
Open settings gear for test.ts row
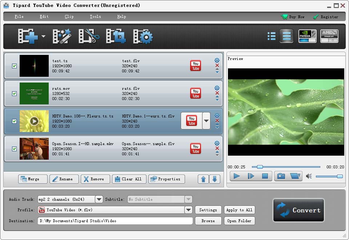pyautogui.click(x=217, y=60)
